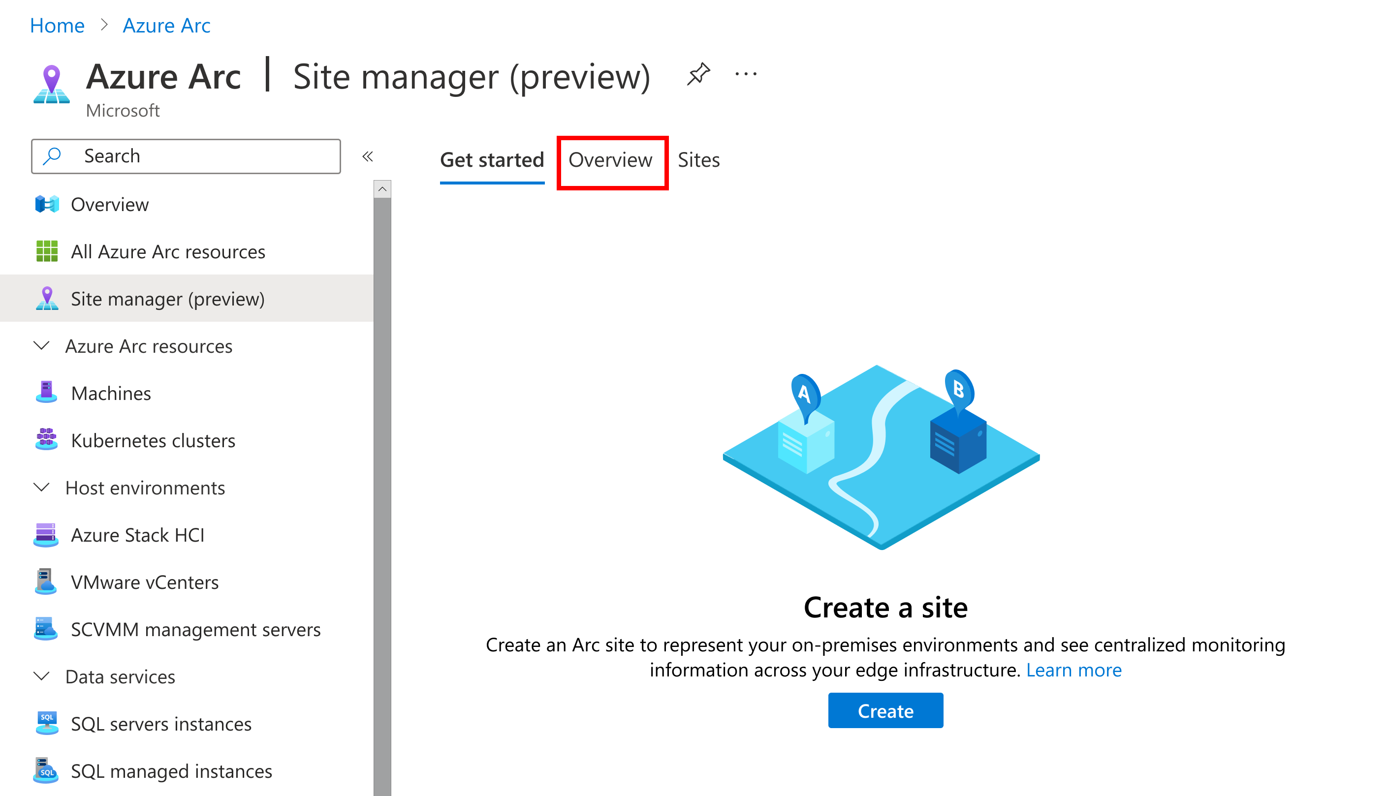1388x796 pixels.
Task: Select the Sites tab
Action: pos(700,160)
